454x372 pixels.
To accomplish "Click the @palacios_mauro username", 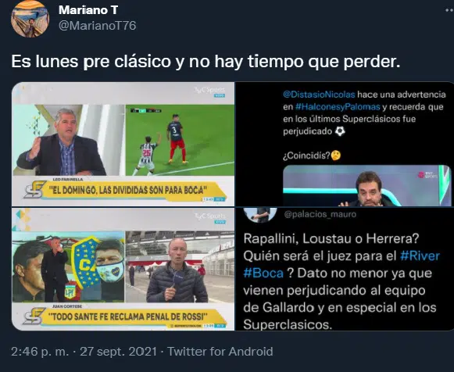I will pyautogui.click(x=320, y=214).
